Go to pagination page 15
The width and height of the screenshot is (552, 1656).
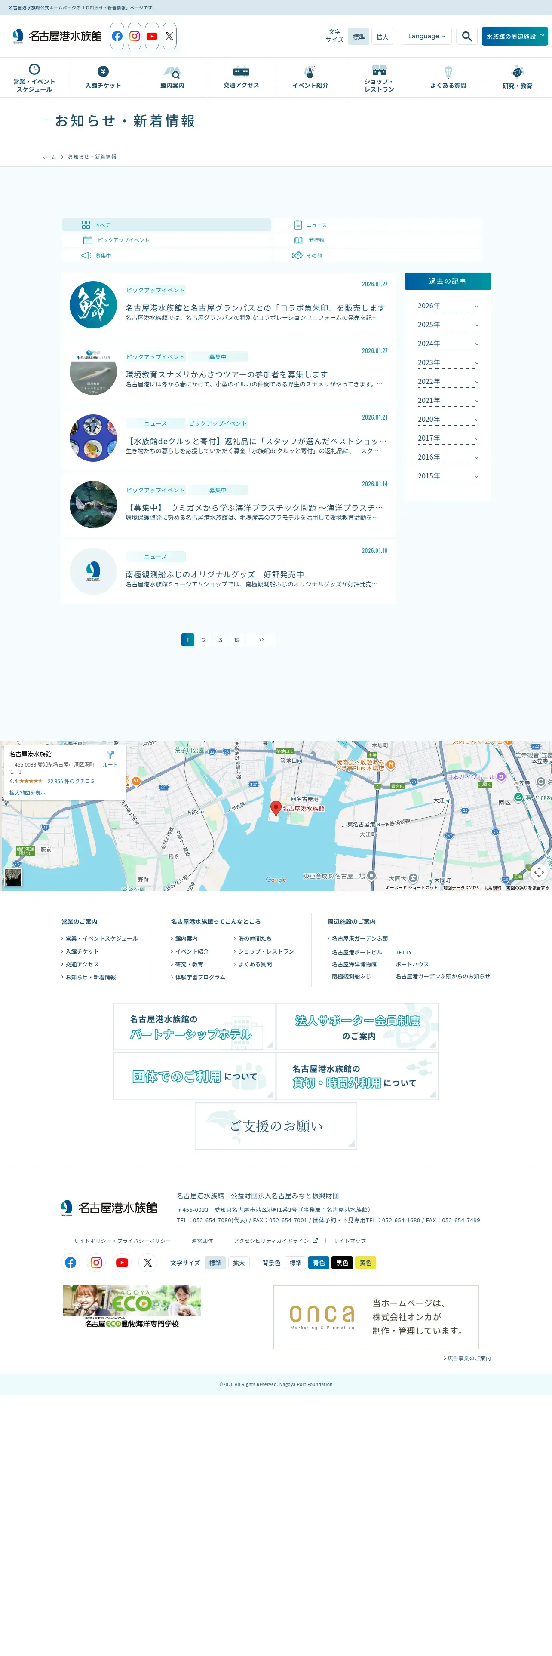click(236, 640)
